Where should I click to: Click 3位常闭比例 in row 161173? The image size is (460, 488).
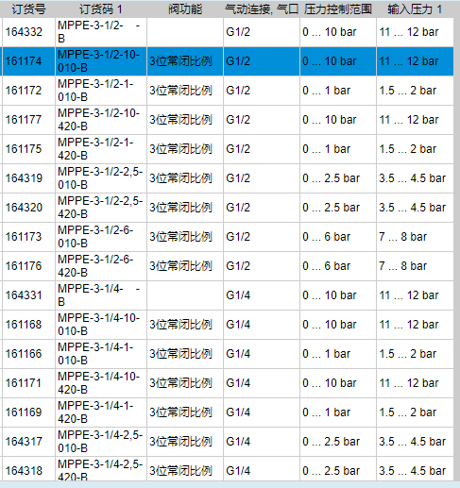click(180, 237)
